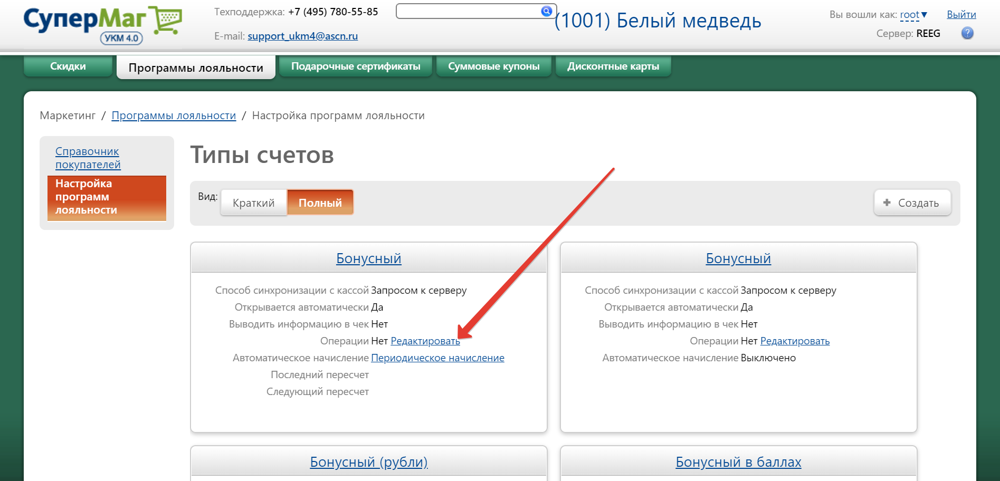The width and height of the screenshot is (1000, 481).
Task: Open the support_ukm4@ascn.ru email link
Action: (302, 36)
